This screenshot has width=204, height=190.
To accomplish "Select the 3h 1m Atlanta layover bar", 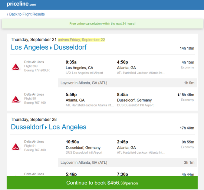I will [127, 163].
